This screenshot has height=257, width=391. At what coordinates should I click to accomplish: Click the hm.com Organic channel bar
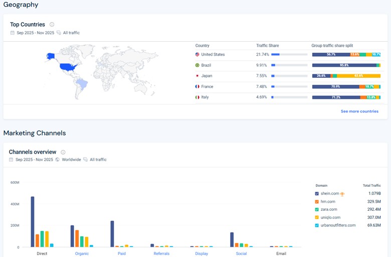point(77,238)
